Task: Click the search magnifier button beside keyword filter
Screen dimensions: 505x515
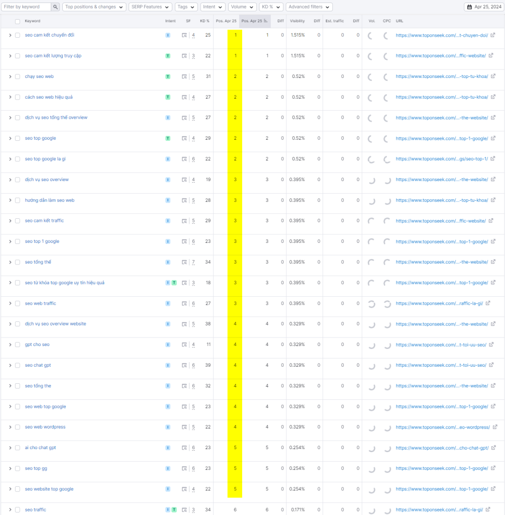Action: [x=55, y=7]
